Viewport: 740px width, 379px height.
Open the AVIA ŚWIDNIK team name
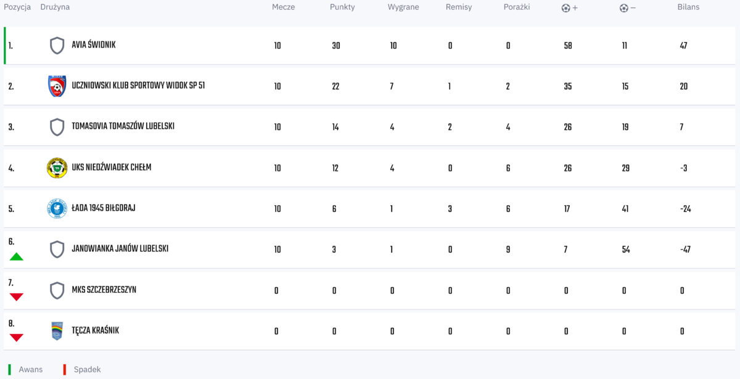point(94,45)
